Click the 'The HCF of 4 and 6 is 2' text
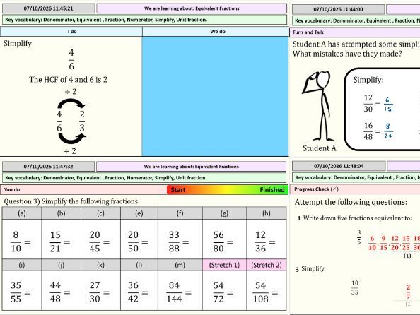The width and height of the screenshot is (420, 315). click(x=68, y=80)
